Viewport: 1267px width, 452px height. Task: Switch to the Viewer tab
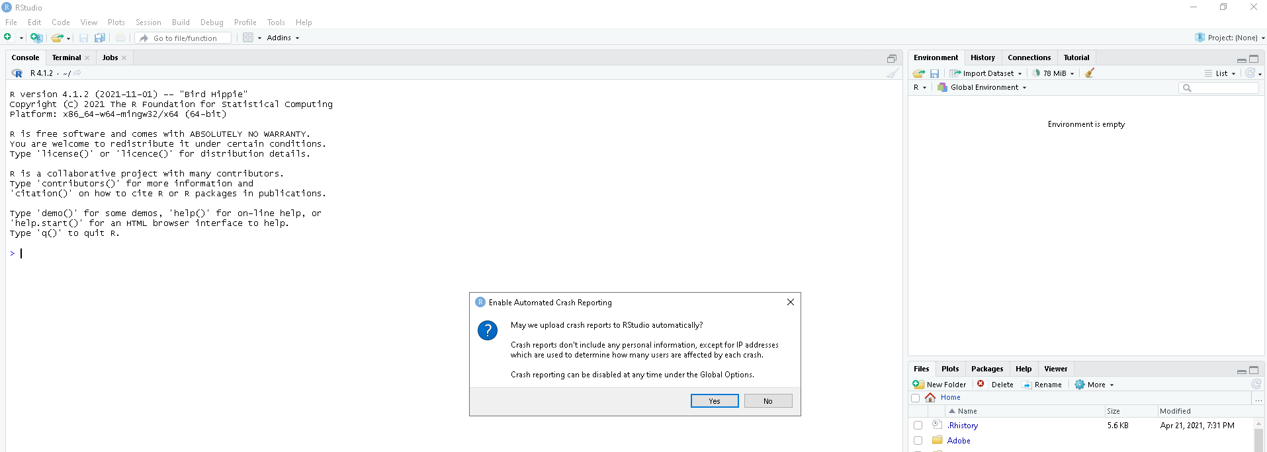pos(1055,369)
